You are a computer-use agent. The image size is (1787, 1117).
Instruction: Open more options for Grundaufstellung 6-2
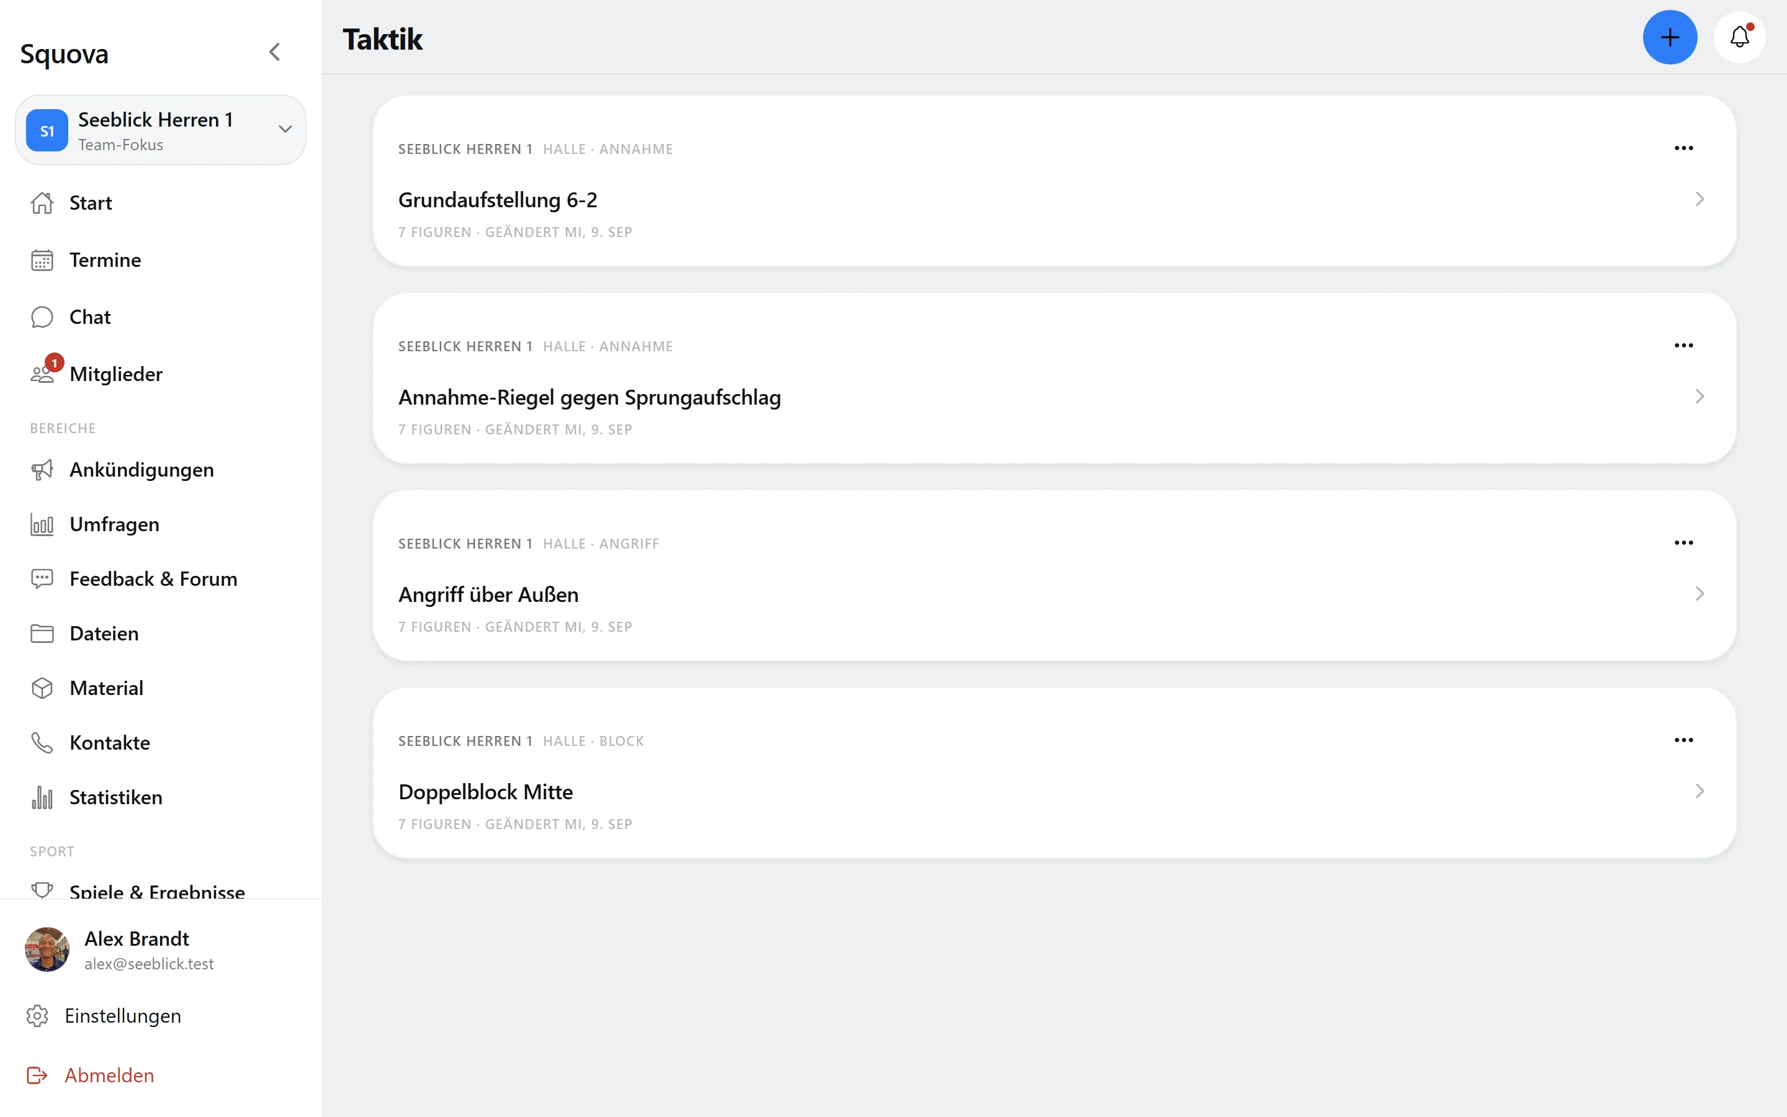pyautogui.click(x=1683, y=148)
